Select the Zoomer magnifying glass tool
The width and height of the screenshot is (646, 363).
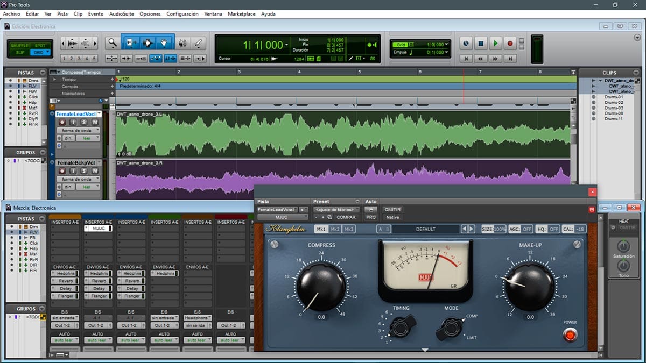112,42
